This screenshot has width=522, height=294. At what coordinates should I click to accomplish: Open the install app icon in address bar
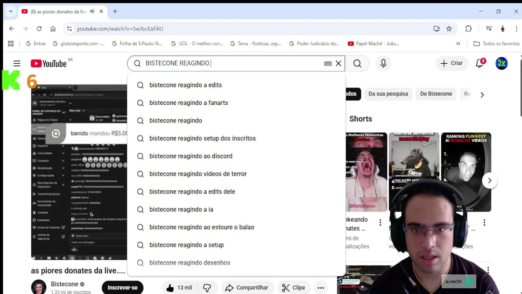coord(437,29)
